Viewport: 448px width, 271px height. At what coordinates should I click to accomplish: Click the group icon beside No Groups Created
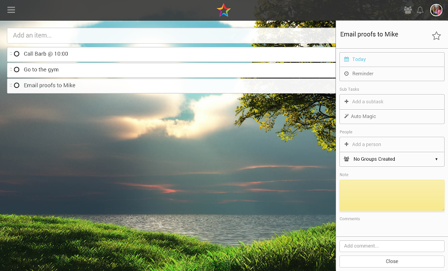346,159
